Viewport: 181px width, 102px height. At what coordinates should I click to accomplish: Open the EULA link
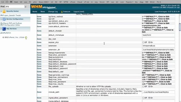click(x=22, y=37)
